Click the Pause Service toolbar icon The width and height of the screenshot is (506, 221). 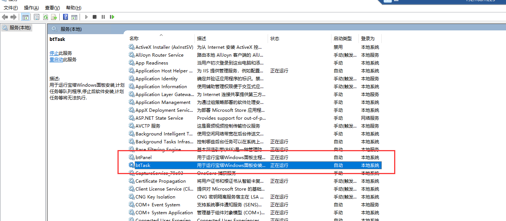pyautogui.click(x=103, y=17)
